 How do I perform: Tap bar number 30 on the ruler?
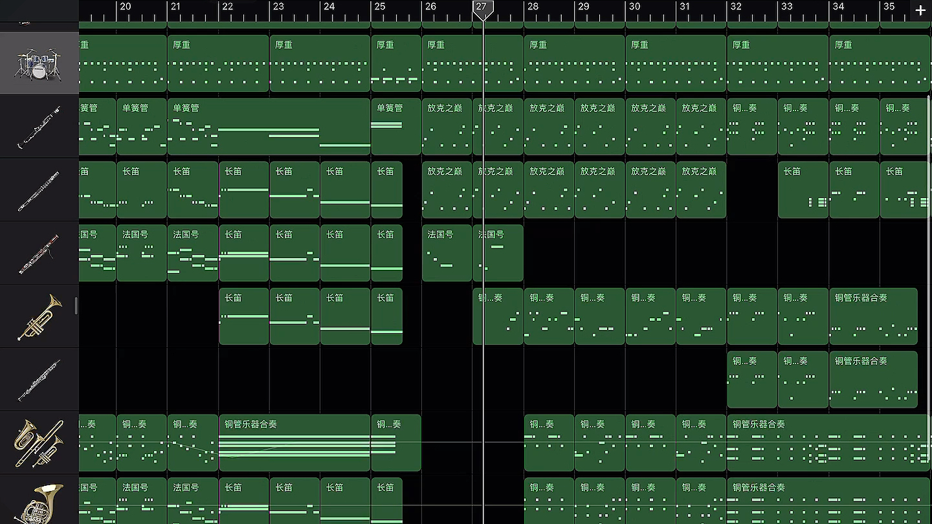point(634,6)
